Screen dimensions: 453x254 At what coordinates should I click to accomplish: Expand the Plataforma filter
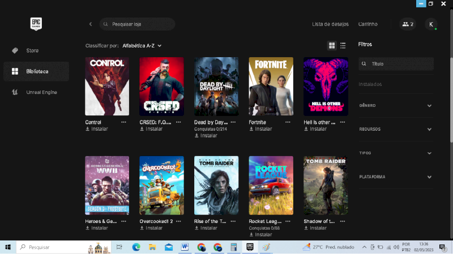point(396,177)
